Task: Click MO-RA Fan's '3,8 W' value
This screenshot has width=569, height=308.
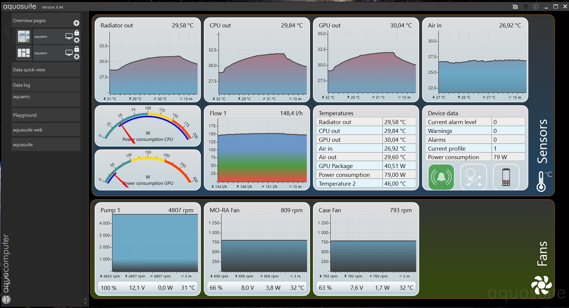Action: (x=273, y=288)
